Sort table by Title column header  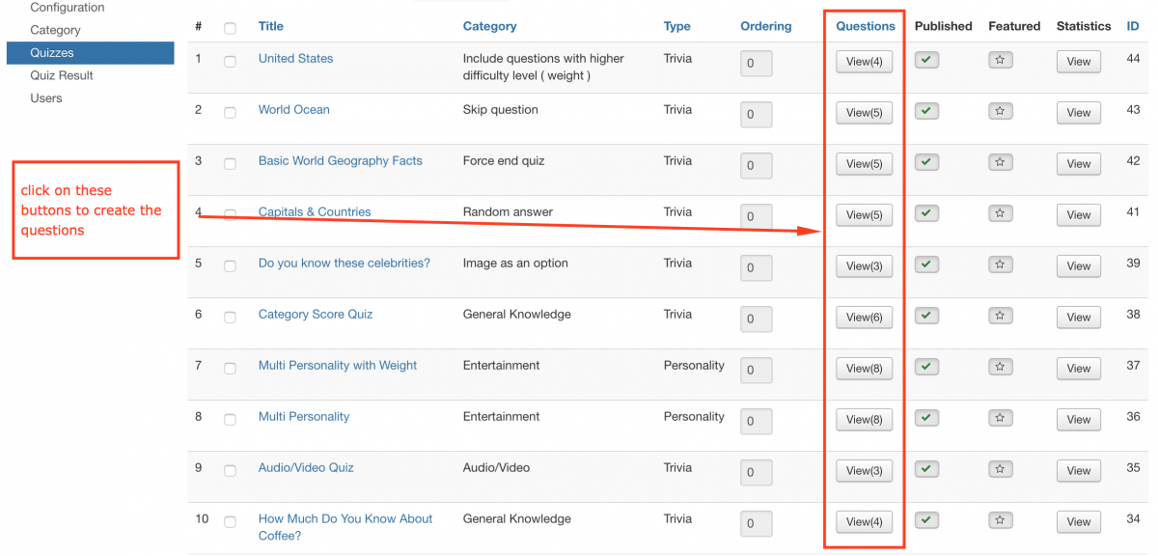270,26
